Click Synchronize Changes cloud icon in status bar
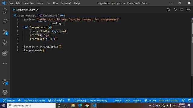The image size is (193, 108). (x=20, y=100)
